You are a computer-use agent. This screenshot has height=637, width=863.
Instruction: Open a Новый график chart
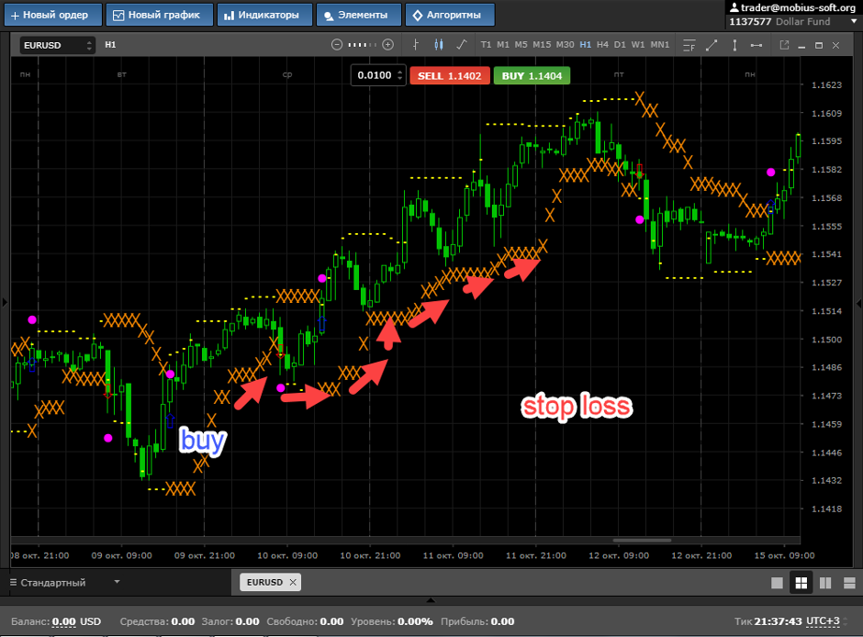coord(160,15)
